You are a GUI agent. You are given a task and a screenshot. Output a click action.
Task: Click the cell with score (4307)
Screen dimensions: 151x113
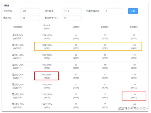105,106
